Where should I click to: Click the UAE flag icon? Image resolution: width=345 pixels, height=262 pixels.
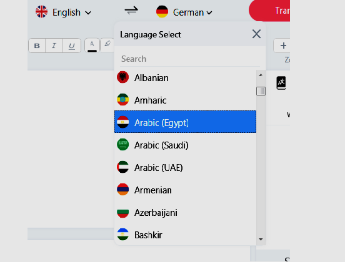tap(122, 167)
